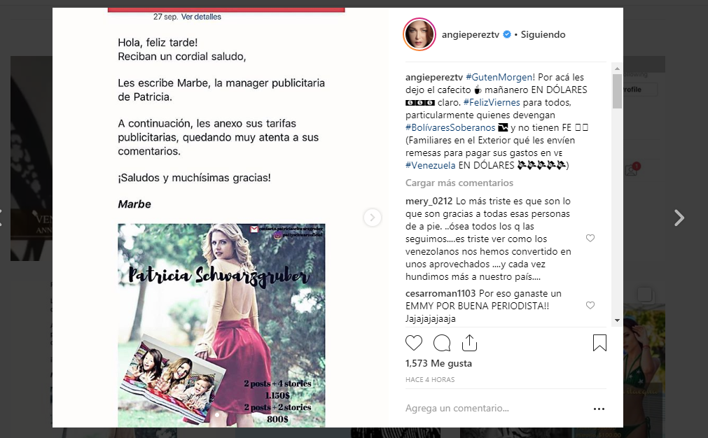Share the post via share icon
The width and height of the screenshot is (708, 438).
pos(470,343)
